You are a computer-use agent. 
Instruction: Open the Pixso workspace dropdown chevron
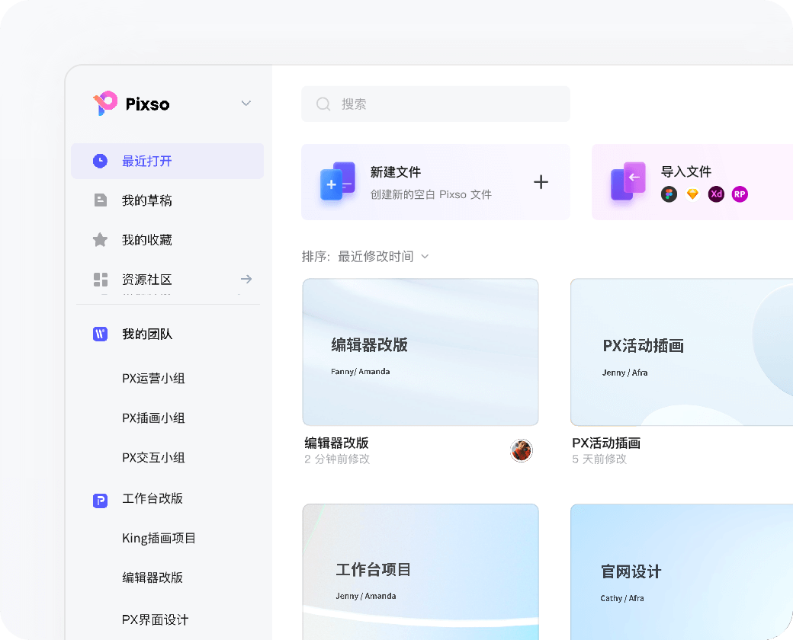[x=246, y=103]
